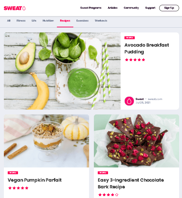Open the Avocado Breakfast Pudding title link
Screen dimensions: 182x198
point(147,48)
